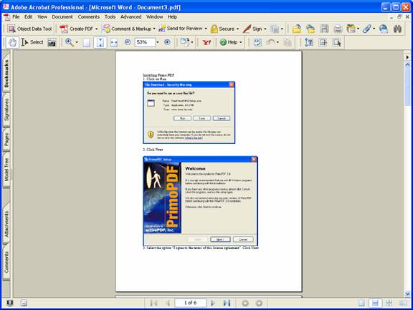Click the Save diskette icon
The image size is (413, 310).
(324, 29)
